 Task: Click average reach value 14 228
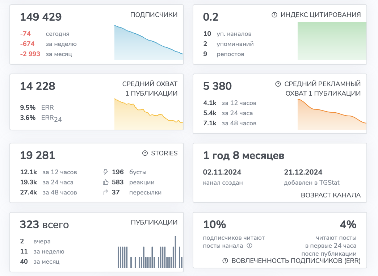click(38, 86)
